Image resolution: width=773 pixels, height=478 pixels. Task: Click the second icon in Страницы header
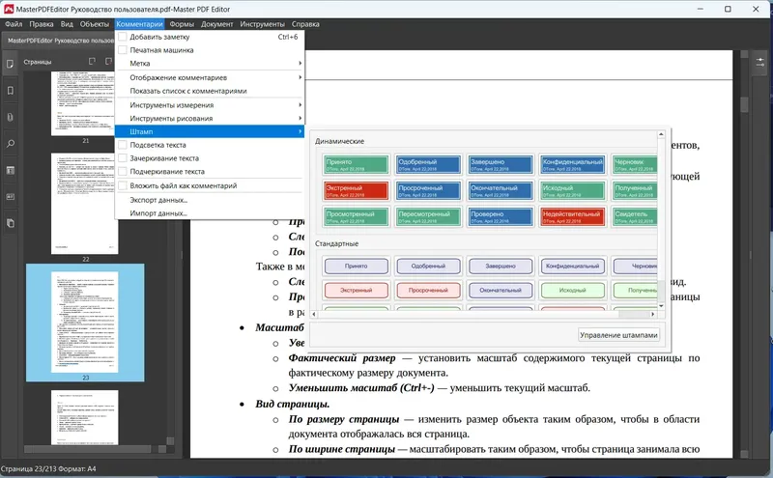(x=108, y=61)
